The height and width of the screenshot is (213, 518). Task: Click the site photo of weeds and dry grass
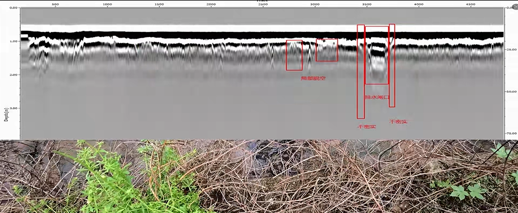pyautogui.click(x=259, y=177)
